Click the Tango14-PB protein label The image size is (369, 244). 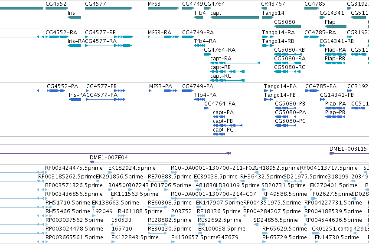[280, 95]
